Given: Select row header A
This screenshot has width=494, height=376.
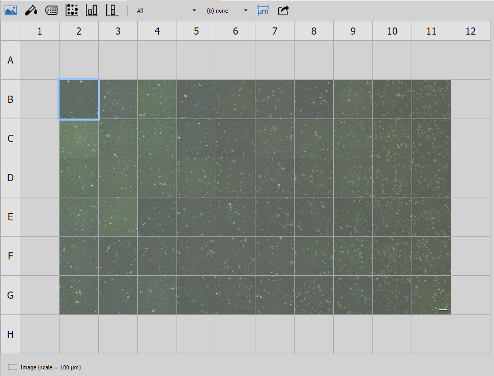Looking at the screenshot, I should 10,60.
